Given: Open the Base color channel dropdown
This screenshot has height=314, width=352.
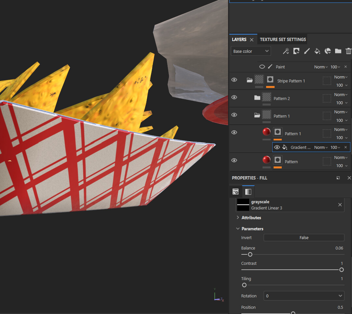Looking at the screenshot, I should (x=251, y=51).
